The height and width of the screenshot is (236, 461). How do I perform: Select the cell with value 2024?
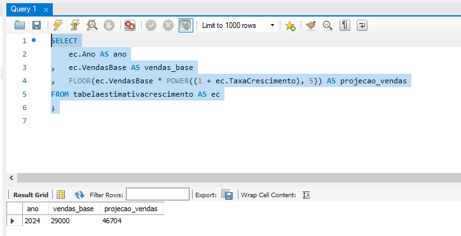[36, 221]
